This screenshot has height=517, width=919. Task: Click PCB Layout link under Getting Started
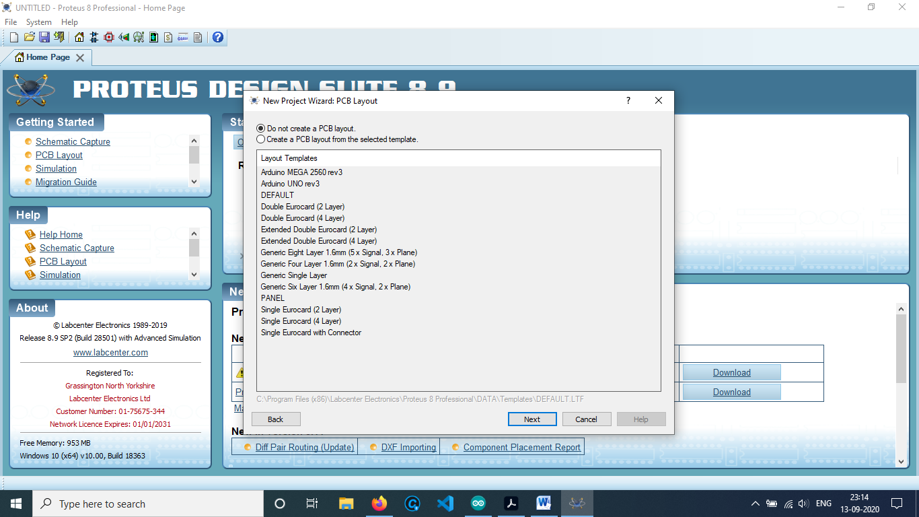pyautogui.click(x=59, y=155)
